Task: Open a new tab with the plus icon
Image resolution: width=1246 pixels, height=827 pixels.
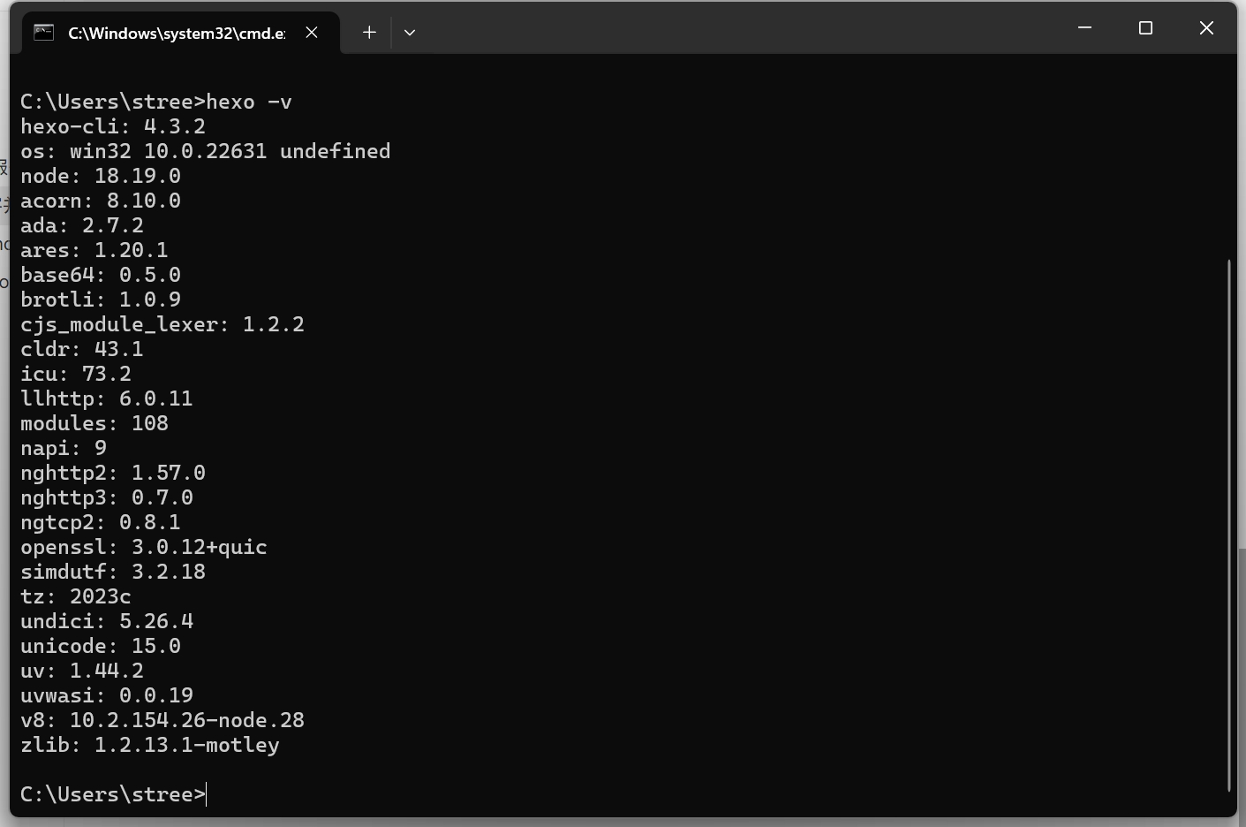Action: [x=369, y=33]
